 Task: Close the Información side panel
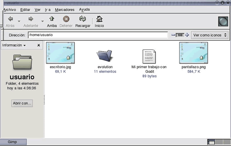point(38,45)
